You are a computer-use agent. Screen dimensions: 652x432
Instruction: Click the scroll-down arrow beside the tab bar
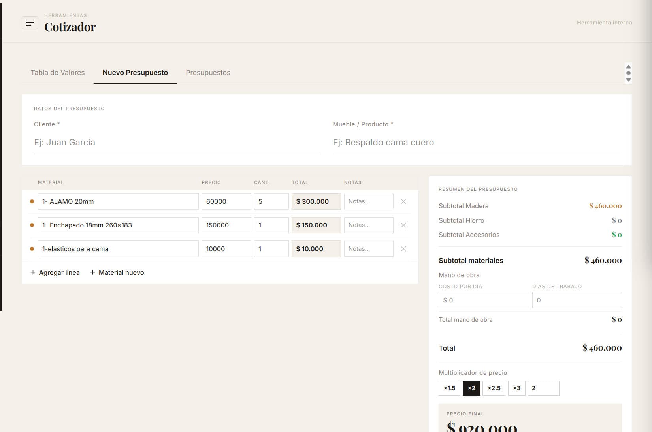(x=628, y=79)
